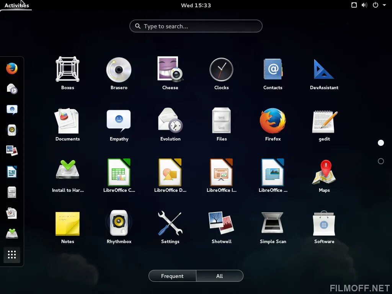
Task: Click the power status icon
Action: [x=376, y=5]
